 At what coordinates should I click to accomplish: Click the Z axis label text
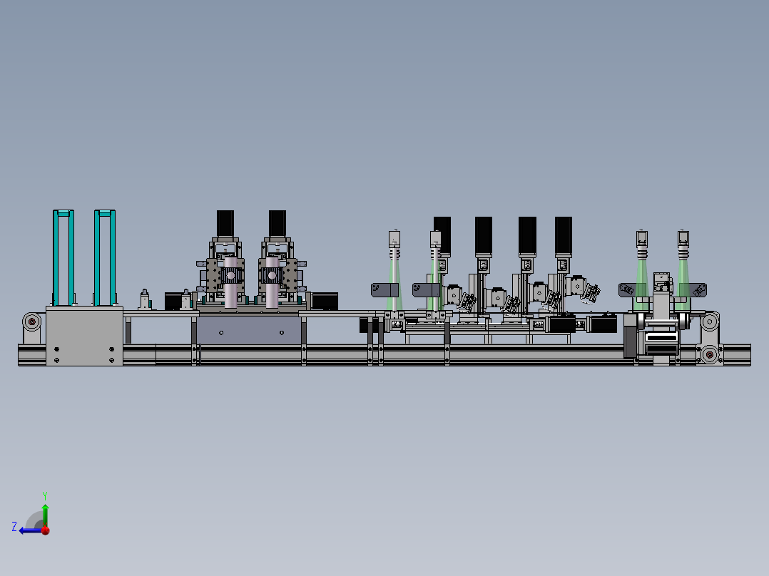pyautogui.click(x=14, y=527)
